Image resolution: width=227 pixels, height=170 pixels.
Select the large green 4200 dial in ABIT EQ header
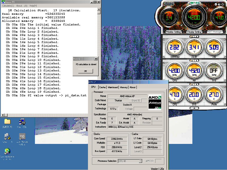(194, 17)
